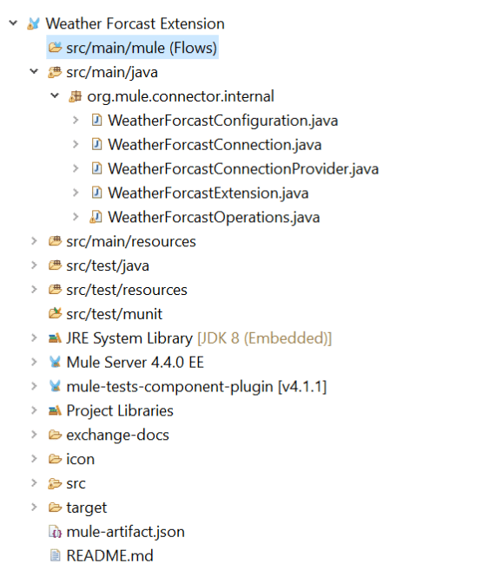The image size is (489, 570).
Task: Click the mule-artifact.json file icon
Action: click(55, 532)
